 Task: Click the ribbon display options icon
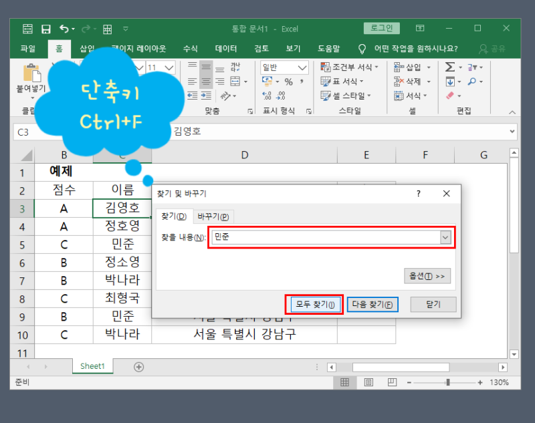[x=420, y=28]
